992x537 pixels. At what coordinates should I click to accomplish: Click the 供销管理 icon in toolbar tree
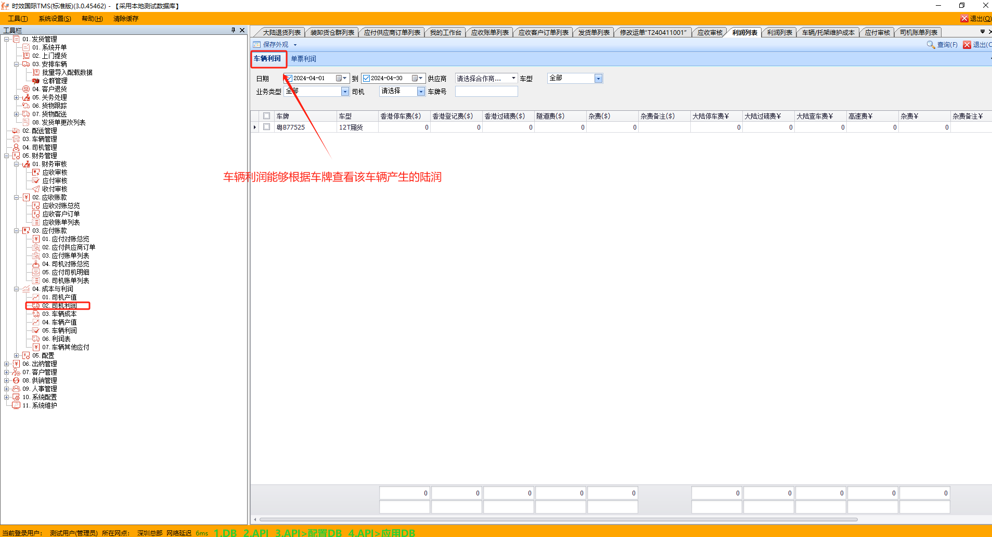[16, 380]
